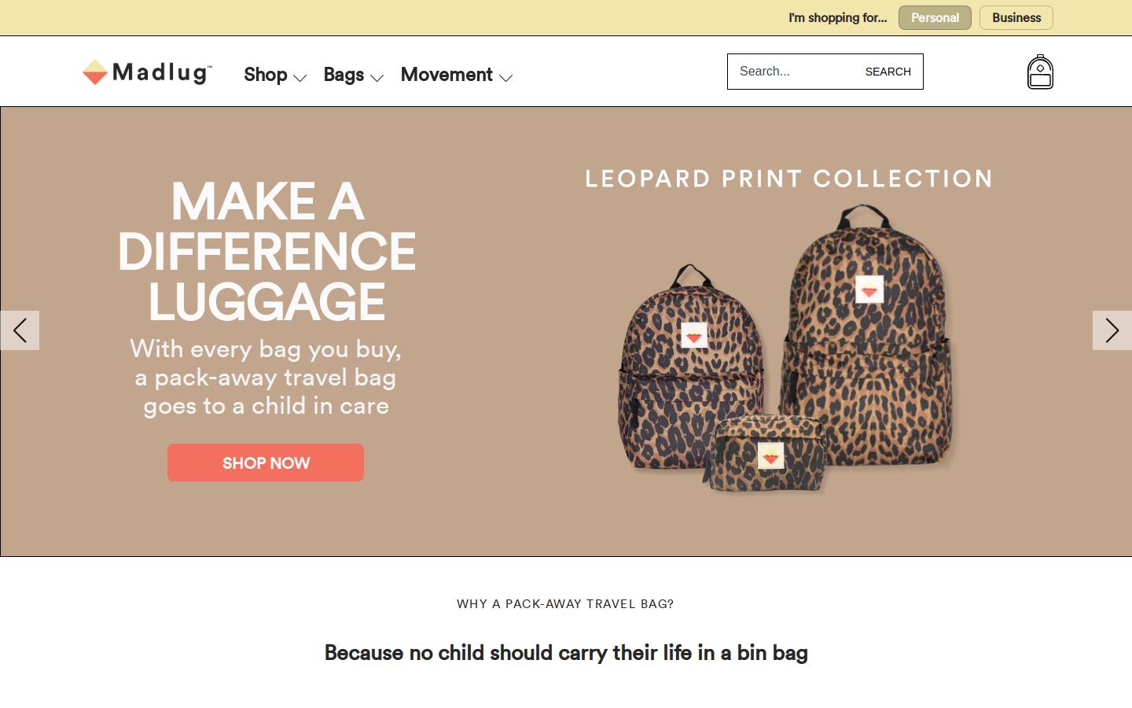Click the Make A Difference Luggage heading
The width and height of the screenshot is (1132, 708).
266,252
